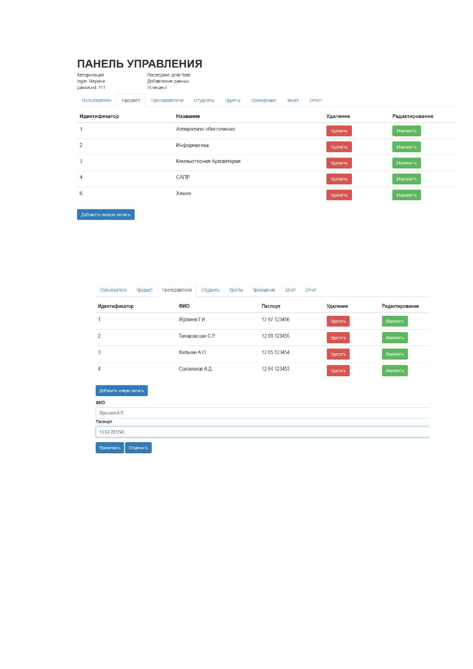Delete the САПР subject entry

coord(339,179)
